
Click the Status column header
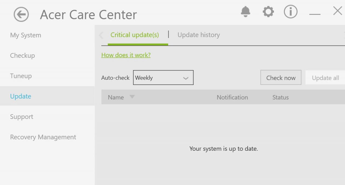pyautogui.click(x=281, y=97)
